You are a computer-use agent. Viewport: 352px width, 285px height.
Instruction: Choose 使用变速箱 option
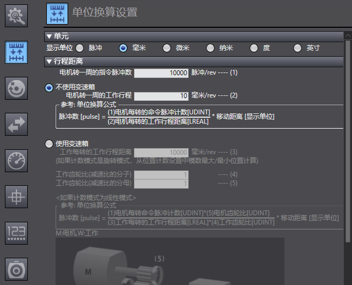tap(49, 144)
